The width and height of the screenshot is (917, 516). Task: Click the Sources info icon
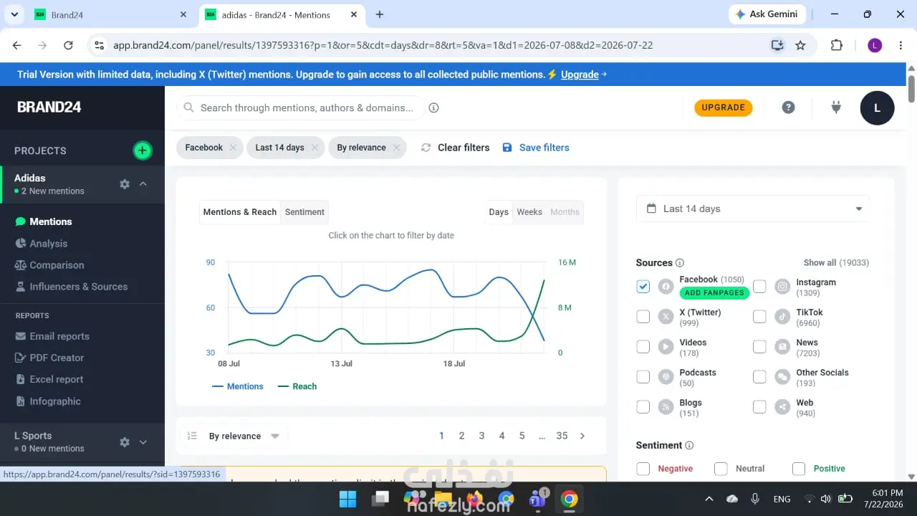click(680, 263)
